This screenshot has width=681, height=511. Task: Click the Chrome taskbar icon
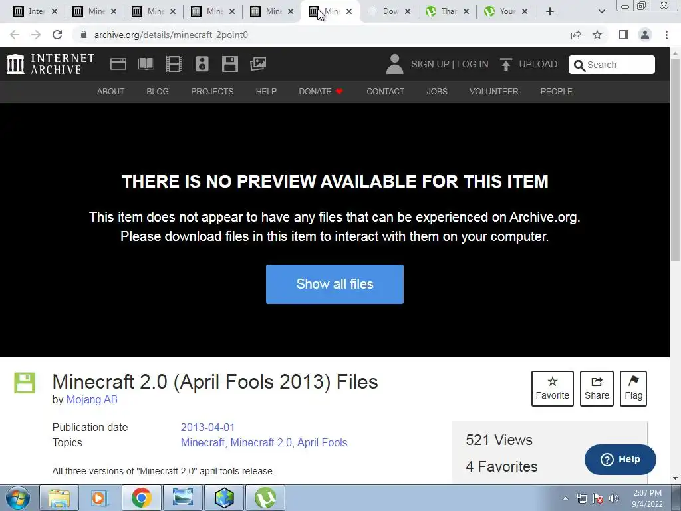[x=142, y=498]
